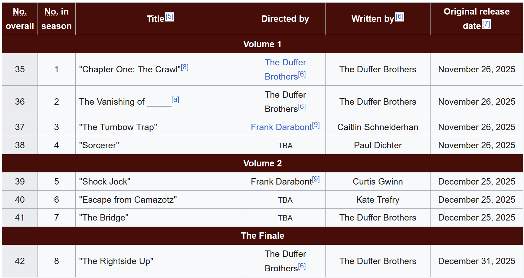Follow The Duffer Brothers link in episode 35
The width and height of the screenshot is (524, 278).
(x=285, y=69)
